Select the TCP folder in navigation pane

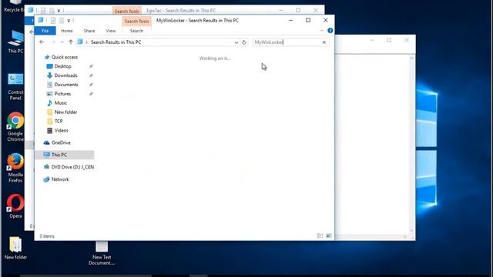(x=59, y=122)
